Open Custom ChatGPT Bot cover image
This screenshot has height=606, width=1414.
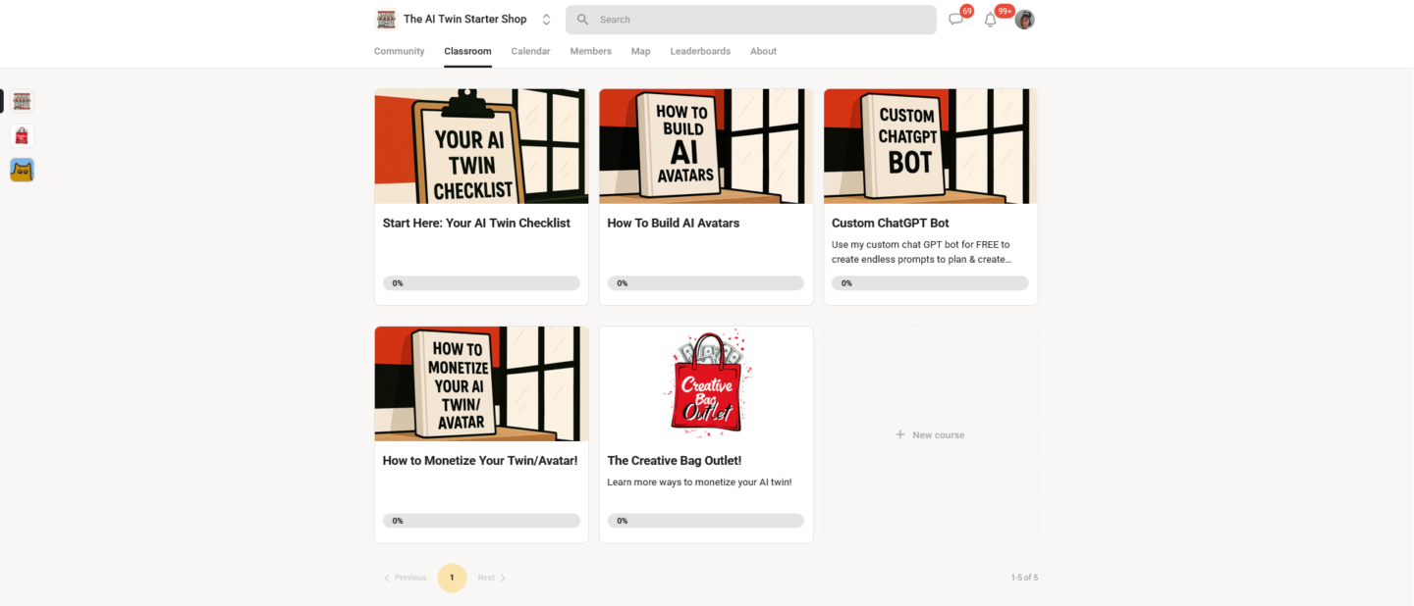tap(930, 146)
